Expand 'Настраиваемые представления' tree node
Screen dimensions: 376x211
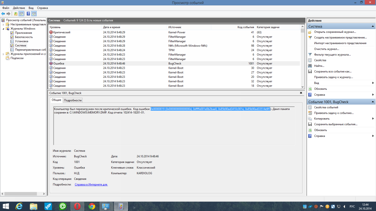[x=4, y=24]
